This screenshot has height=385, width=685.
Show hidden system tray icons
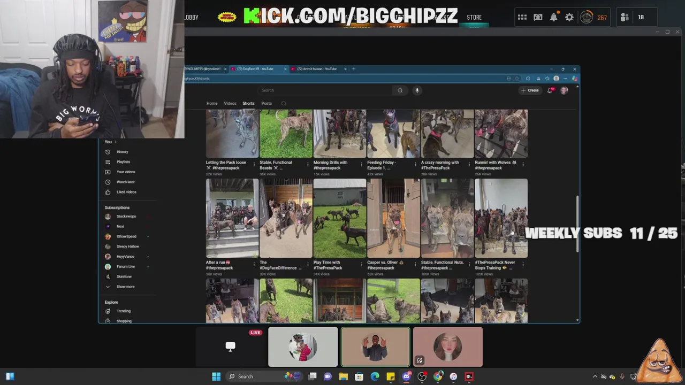coord(595,376)
